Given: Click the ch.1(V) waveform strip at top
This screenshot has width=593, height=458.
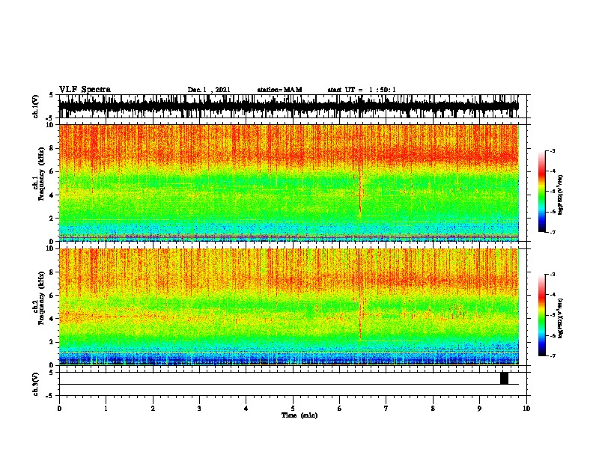Looking at the screenshot, I should tap(289, 106).
